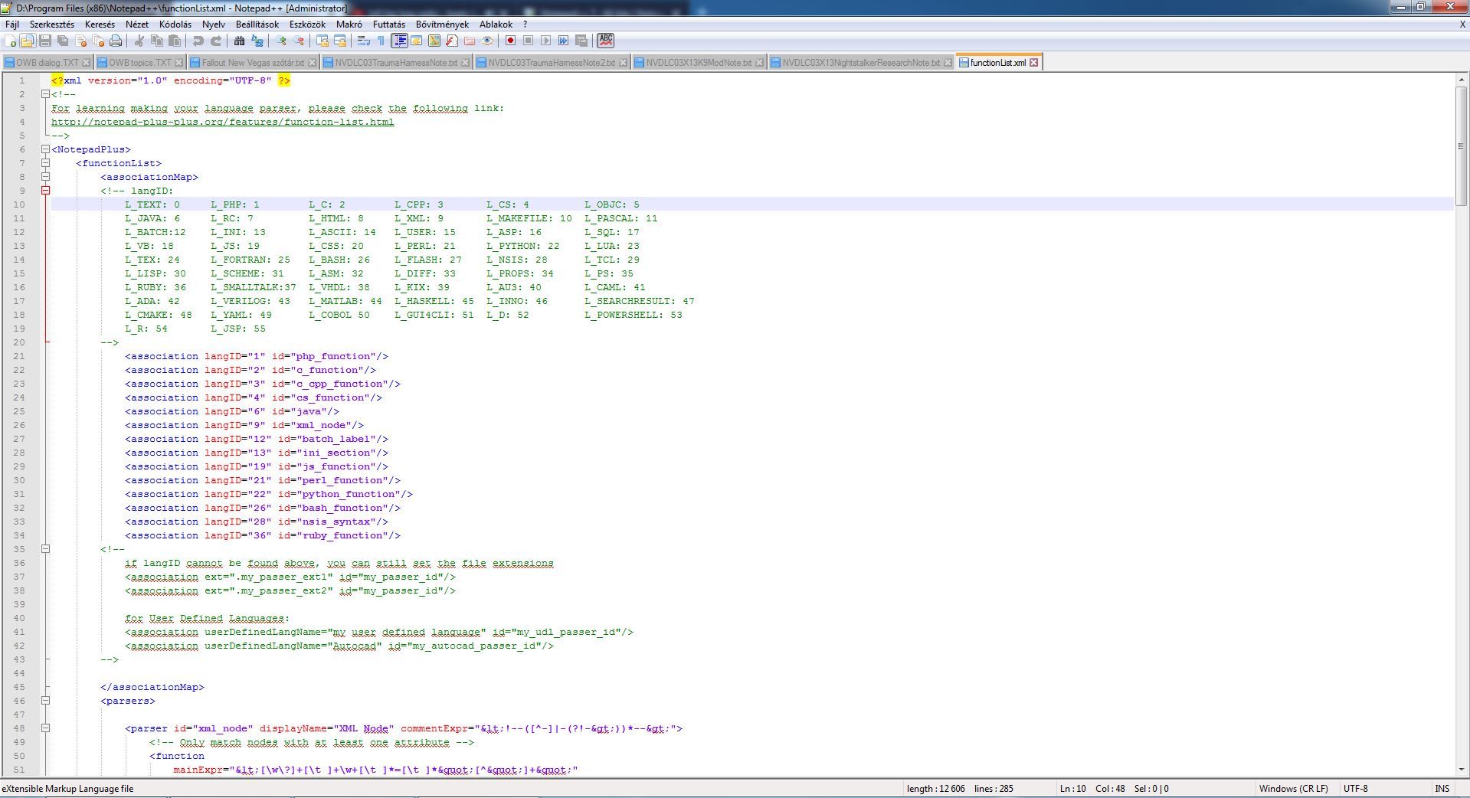Open the Bővítmények menu

coord(442,25)
